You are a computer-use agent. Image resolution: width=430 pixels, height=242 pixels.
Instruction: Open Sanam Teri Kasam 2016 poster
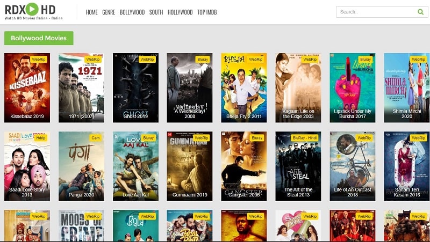[x=407, y=166]
